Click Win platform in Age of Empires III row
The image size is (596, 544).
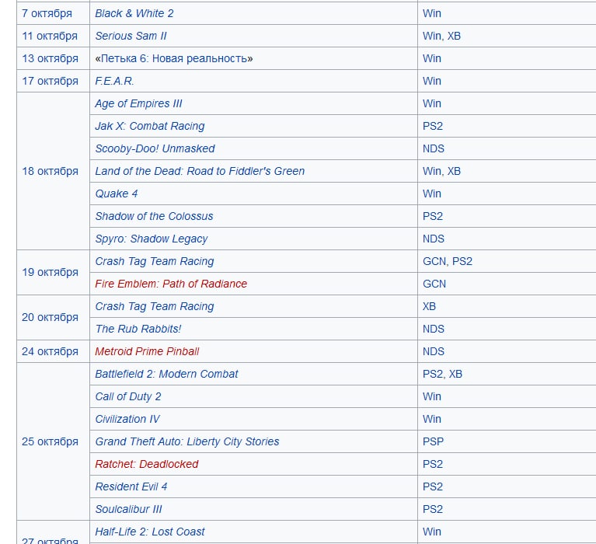coord(432,103)
